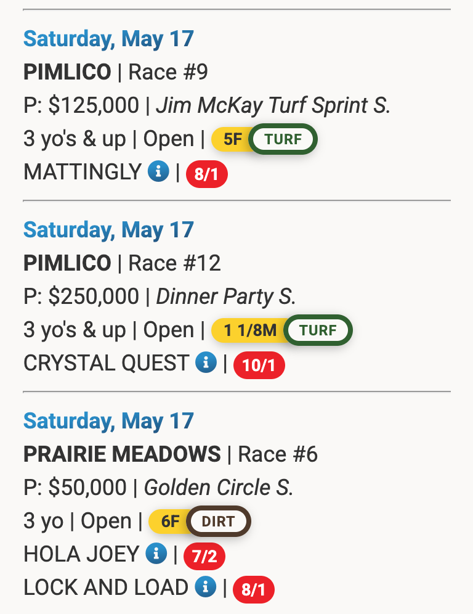Click the PRAIRIE MEADOWS track name
The width and height of the screenshot is (473, 614).
122,455
